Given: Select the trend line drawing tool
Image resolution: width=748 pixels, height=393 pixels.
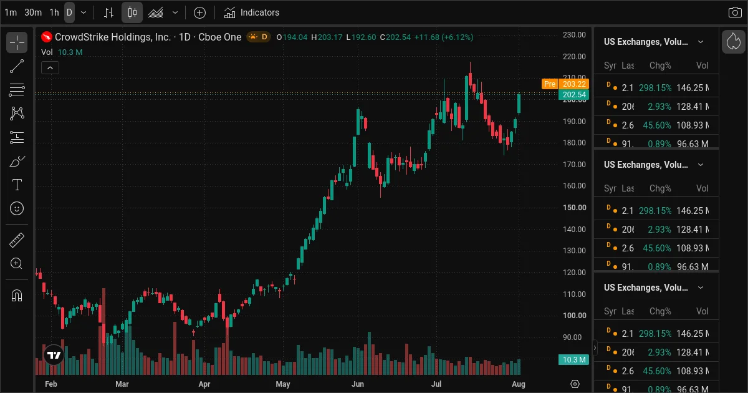Looking at the screenshot, I should pos(17,66).
